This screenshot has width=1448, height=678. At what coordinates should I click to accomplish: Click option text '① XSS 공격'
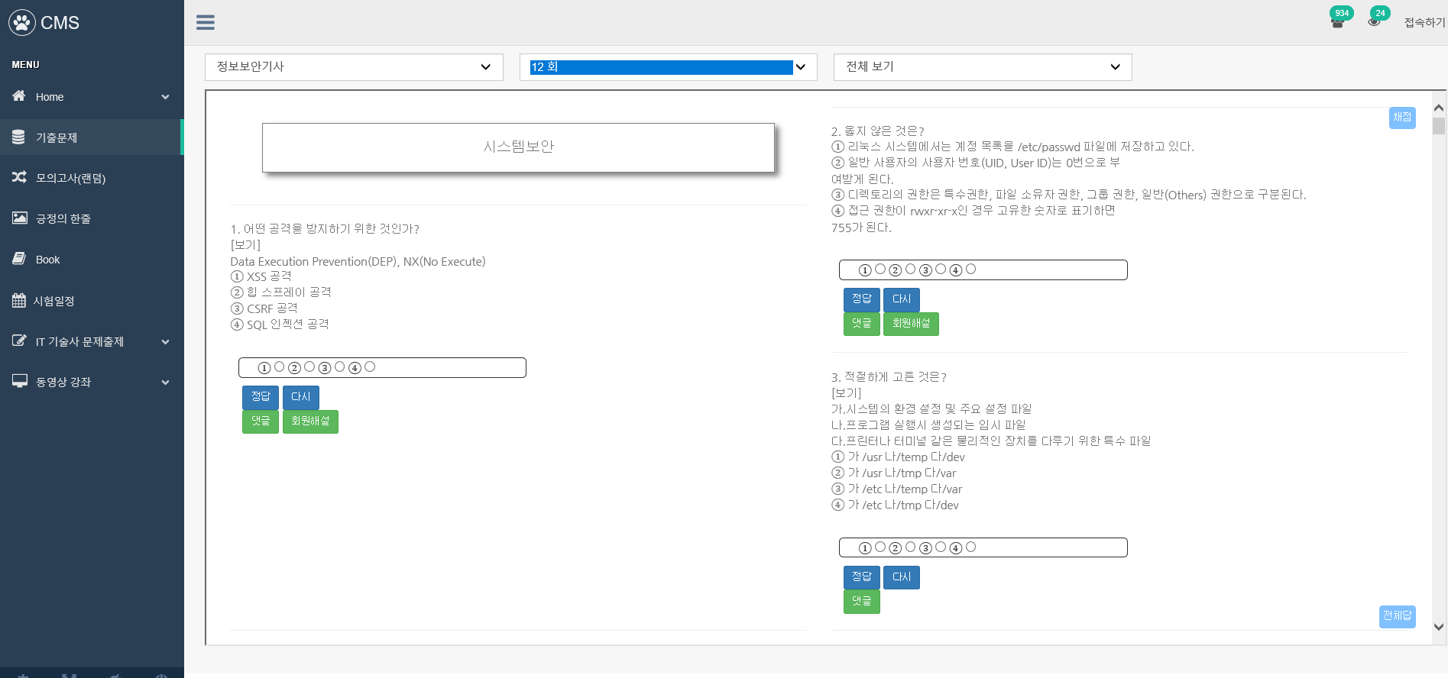(x=261, y=276)
